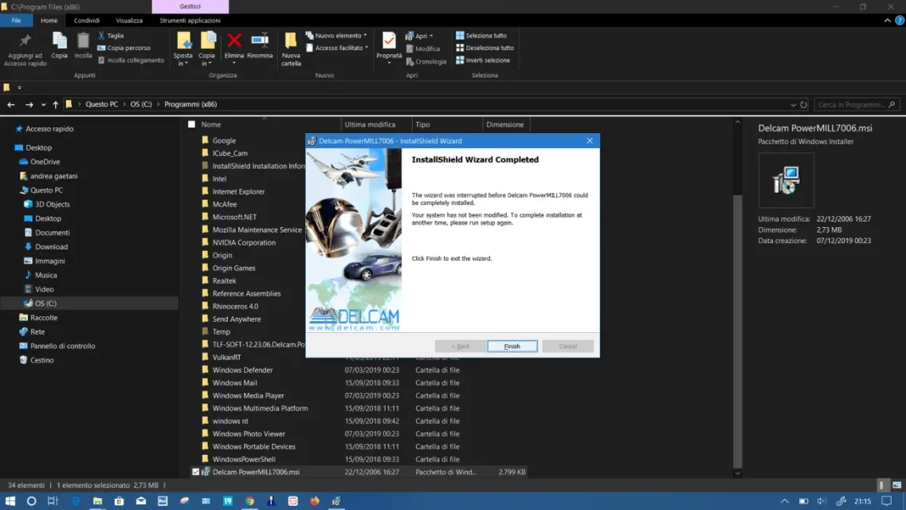This screenshot has height=510, width=906.
Task: Open the Accesso facilitato dropdown
Action: pos(337,48)
